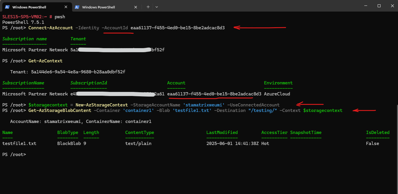Click the 'AzureCloud' environment value
This screenshot has width=398, height=194.
pos(277,94)
